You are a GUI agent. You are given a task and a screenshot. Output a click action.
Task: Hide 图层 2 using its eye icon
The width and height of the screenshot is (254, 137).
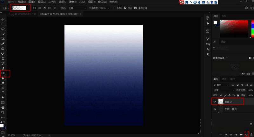coord(215,102)
